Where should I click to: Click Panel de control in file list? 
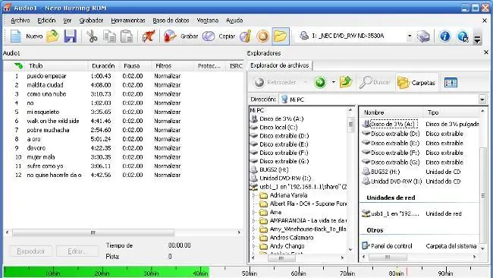coord(391,246)
